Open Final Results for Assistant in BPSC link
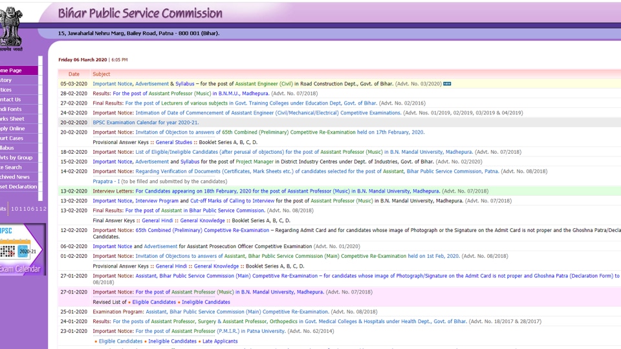This screenshot has height=349, width=621. [195, 211]
